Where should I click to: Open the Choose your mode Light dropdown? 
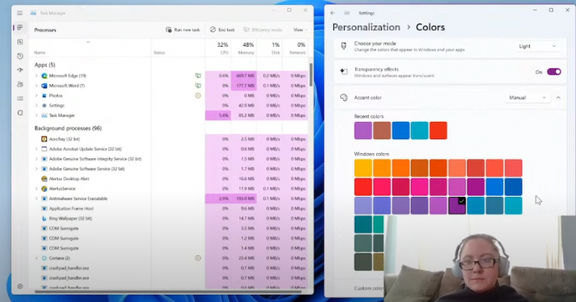point(537,46)
